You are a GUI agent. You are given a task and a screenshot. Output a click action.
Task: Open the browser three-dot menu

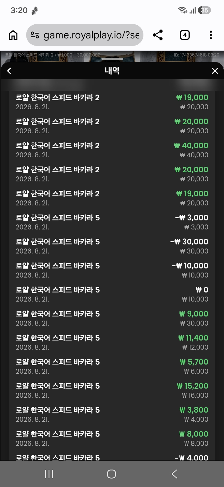click(211, 35)
